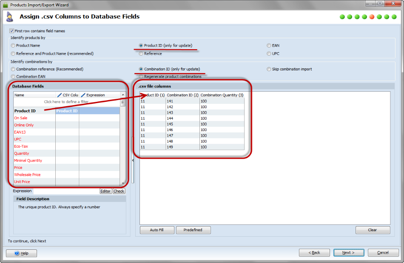Image resolution: width=404 pixels, height=263 pixels.
Task: Click the Check expression button
Action: [119, 191]
